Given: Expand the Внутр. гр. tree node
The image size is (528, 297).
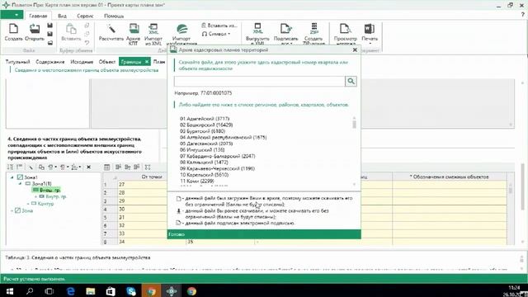Looking at the screenshot, I should tap(35, 196).
